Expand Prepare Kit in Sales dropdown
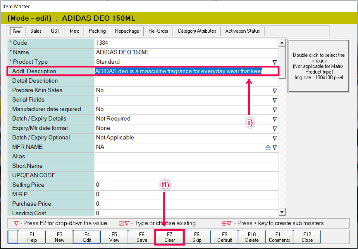The image size is (358, 249). (x=275, y=91)
